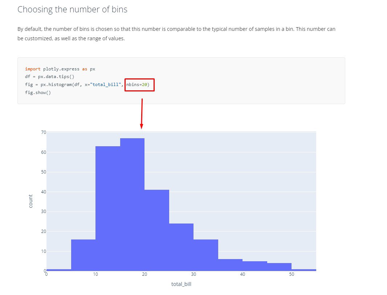Click the 40 tick label on y-axis
Screen dimensions: 387x295
[x=44, y=192]
